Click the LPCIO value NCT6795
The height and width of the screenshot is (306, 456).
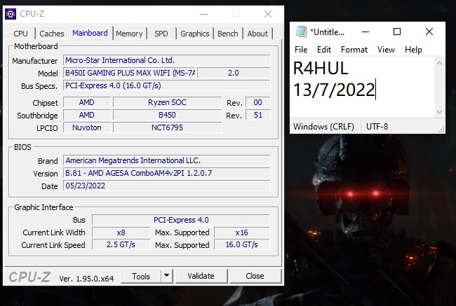click(x=167, y=127)
